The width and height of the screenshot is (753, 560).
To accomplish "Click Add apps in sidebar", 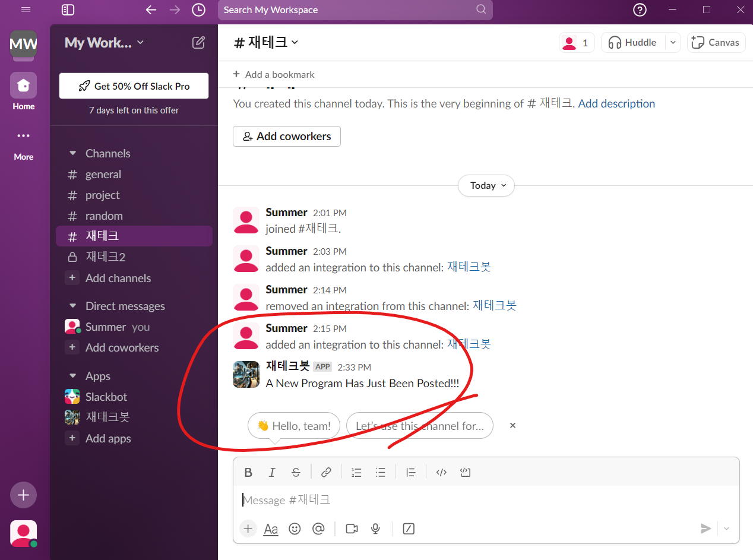I will pyautogui.click(x=134, y=438).
